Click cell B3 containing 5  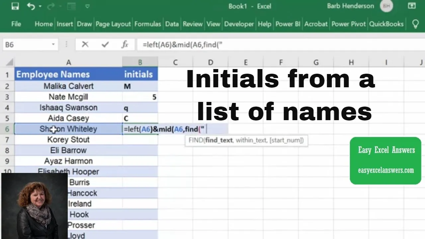[x=140, y=97]
